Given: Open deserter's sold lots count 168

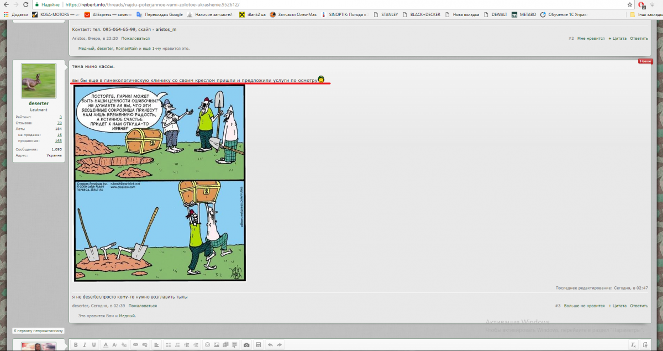Looking at the screenshot, I should pos(58,140).
